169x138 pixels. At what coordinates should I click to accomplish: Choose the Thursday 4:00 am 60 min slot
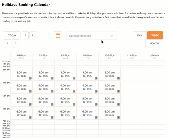coord(87,87)
